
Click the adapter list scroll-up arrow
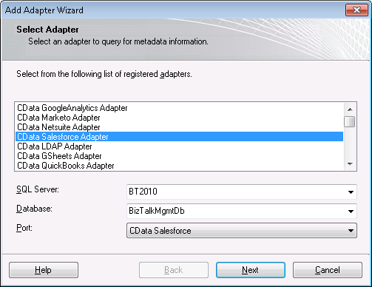[350, 109]
